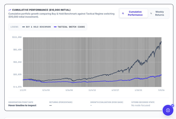Viewport: 176px width, 119px height.
Task: Switch to the Cumulative Performance tab
Action: coord(134,13)
